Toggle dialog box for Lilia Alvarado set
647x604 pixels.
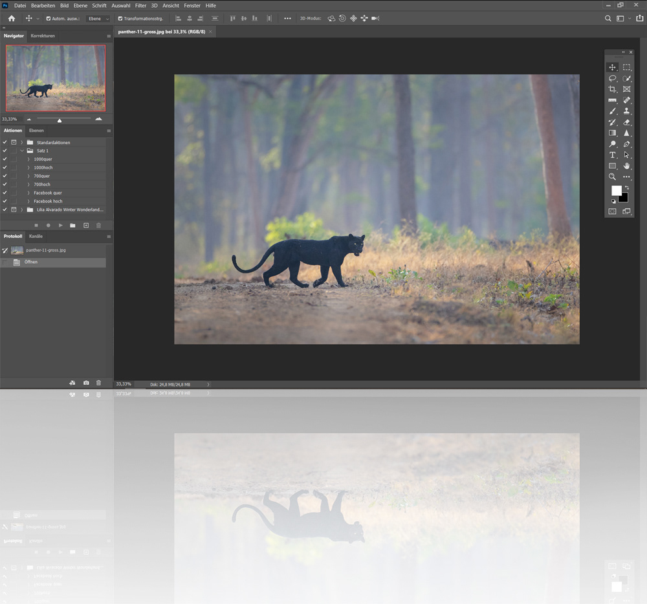[x=14, y=210]
